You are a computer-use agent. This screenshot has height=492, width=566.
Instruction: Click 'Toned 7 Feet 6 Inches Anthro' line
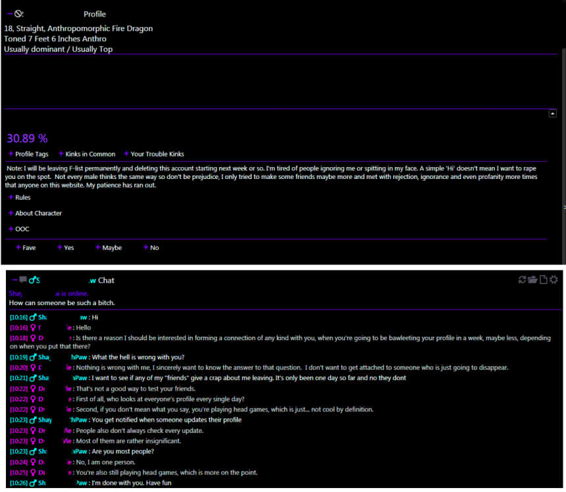[55, 39]
